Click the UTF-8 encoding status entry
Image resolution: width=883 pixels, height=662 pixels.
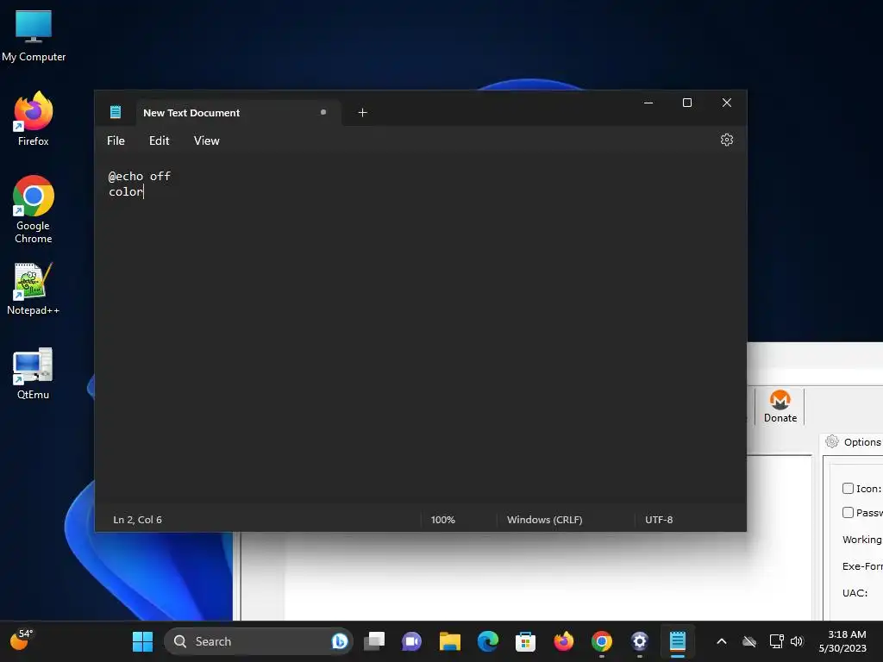point(659,520)
